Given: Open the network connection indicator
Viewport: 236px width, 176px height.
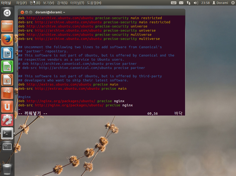Looking at the screenshot, I should 188,3.
